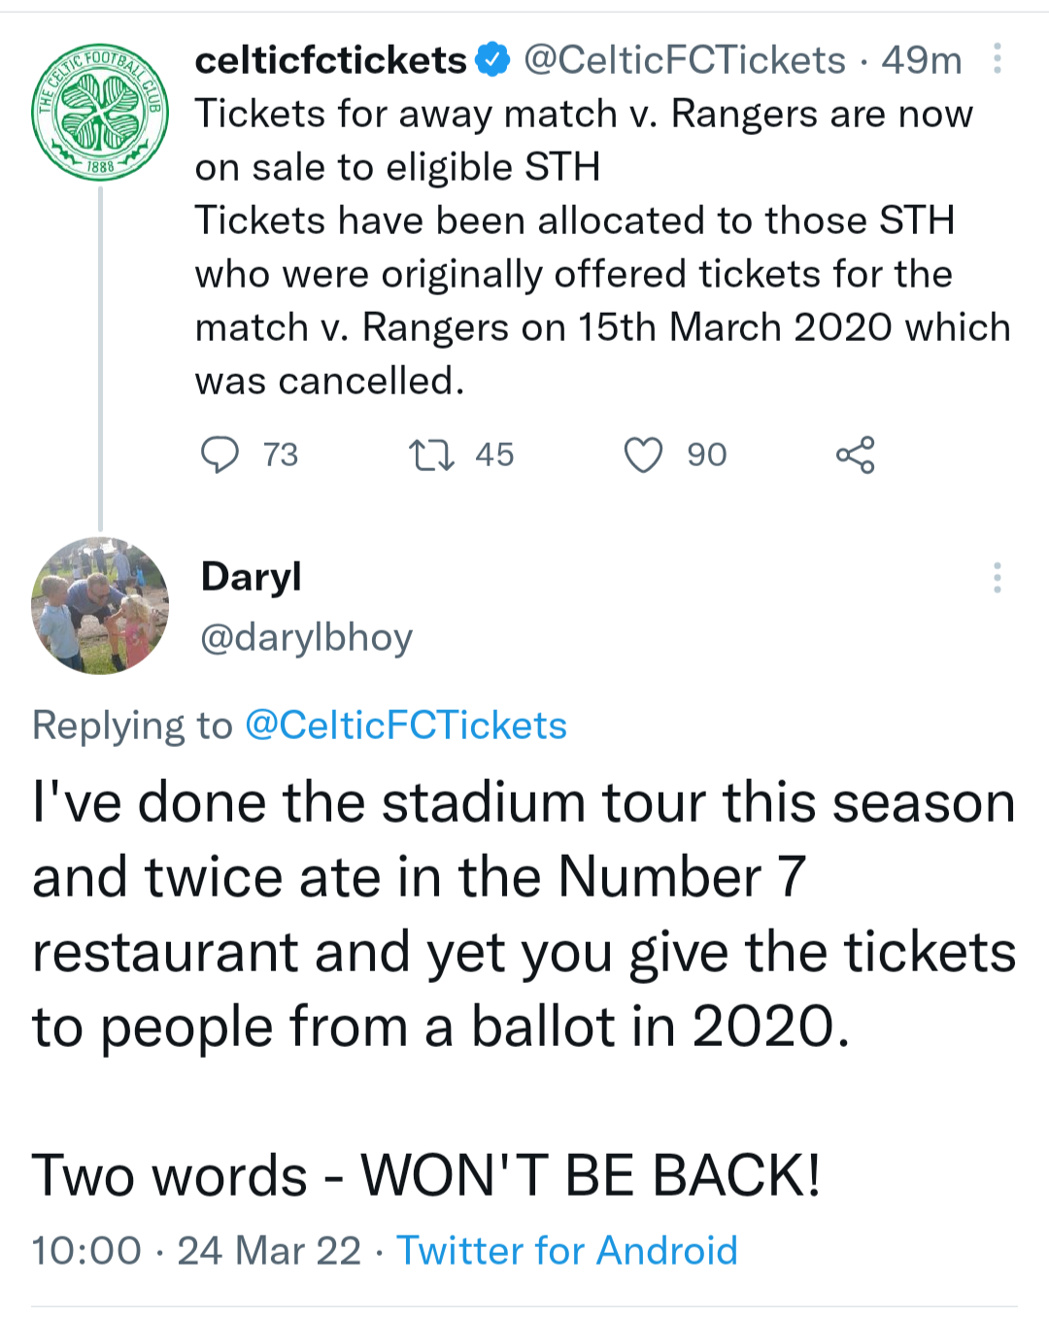Click the 73 replies count
1049x1317 pixels.
[x=281, y=455]
